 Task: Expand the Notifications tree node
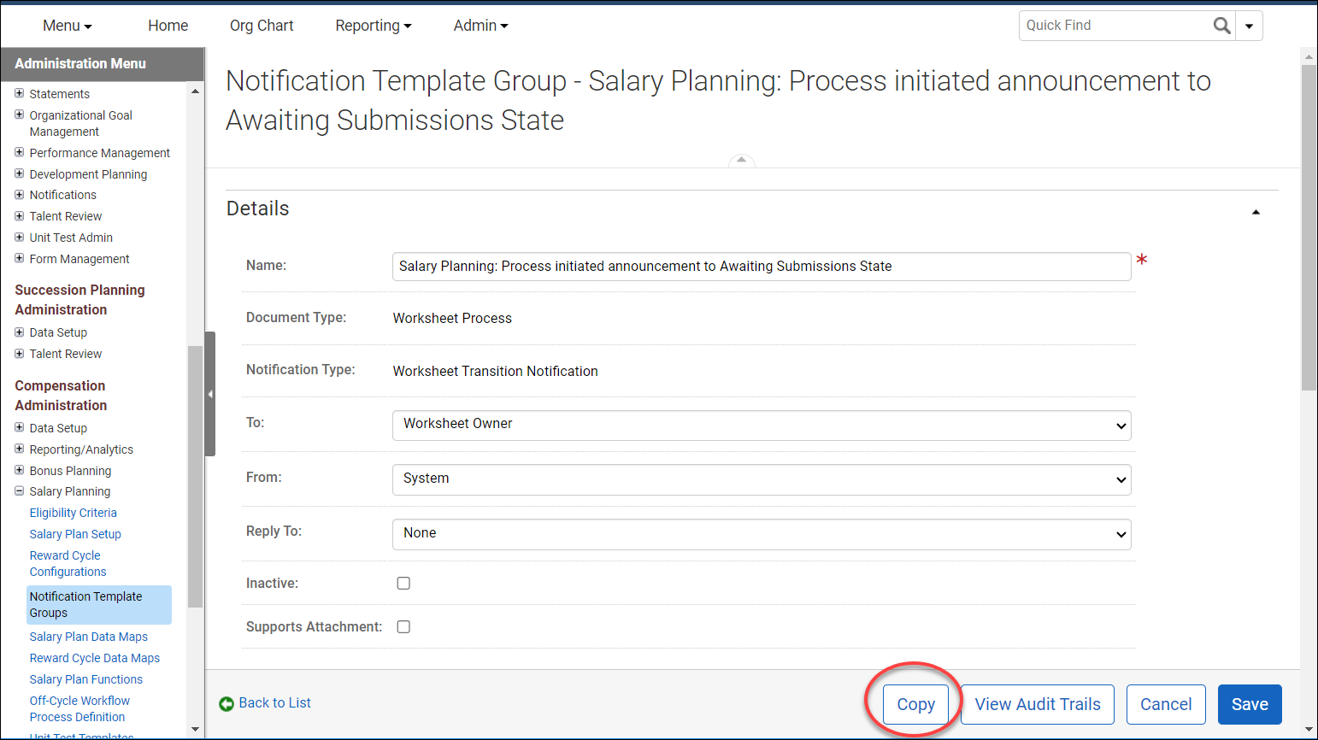[x=19, y=195]
